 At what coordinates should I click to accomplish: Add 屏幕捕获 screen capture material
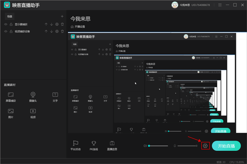[x=11, y=97]
